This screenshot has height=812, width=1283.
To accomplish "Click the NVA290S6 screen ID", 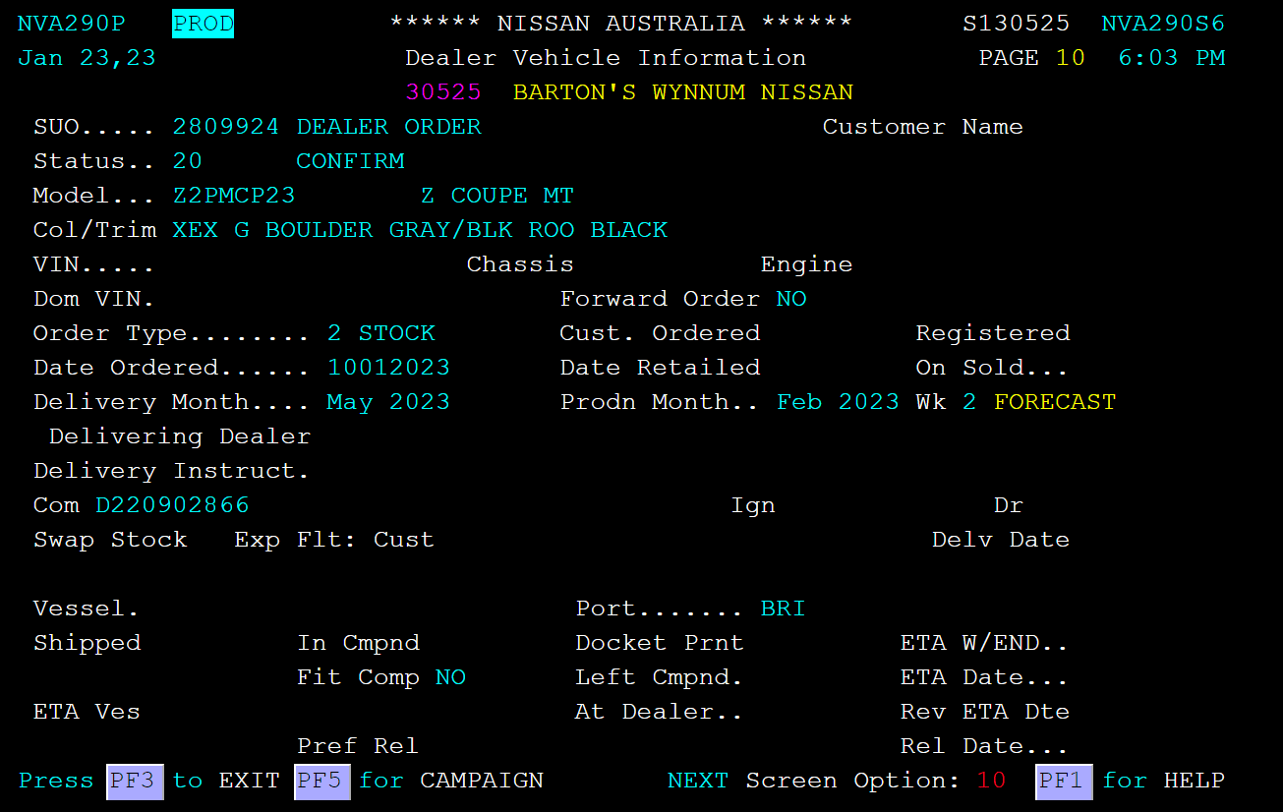I will point(1163,24).
